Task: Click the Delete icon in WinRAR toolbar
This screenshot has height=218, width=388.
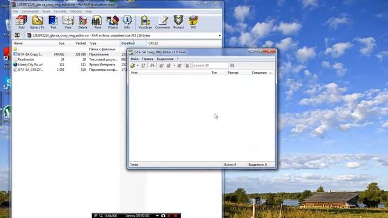Action: (x=82, y=22)
